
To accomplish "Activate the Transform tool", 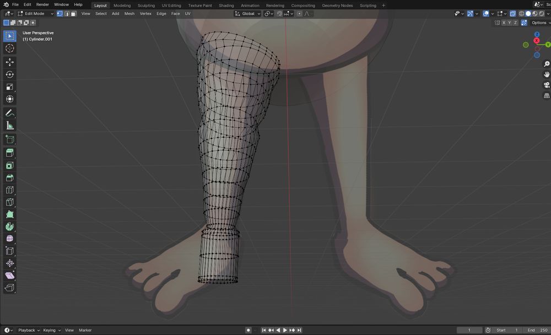I will click(x=10, y=99).
